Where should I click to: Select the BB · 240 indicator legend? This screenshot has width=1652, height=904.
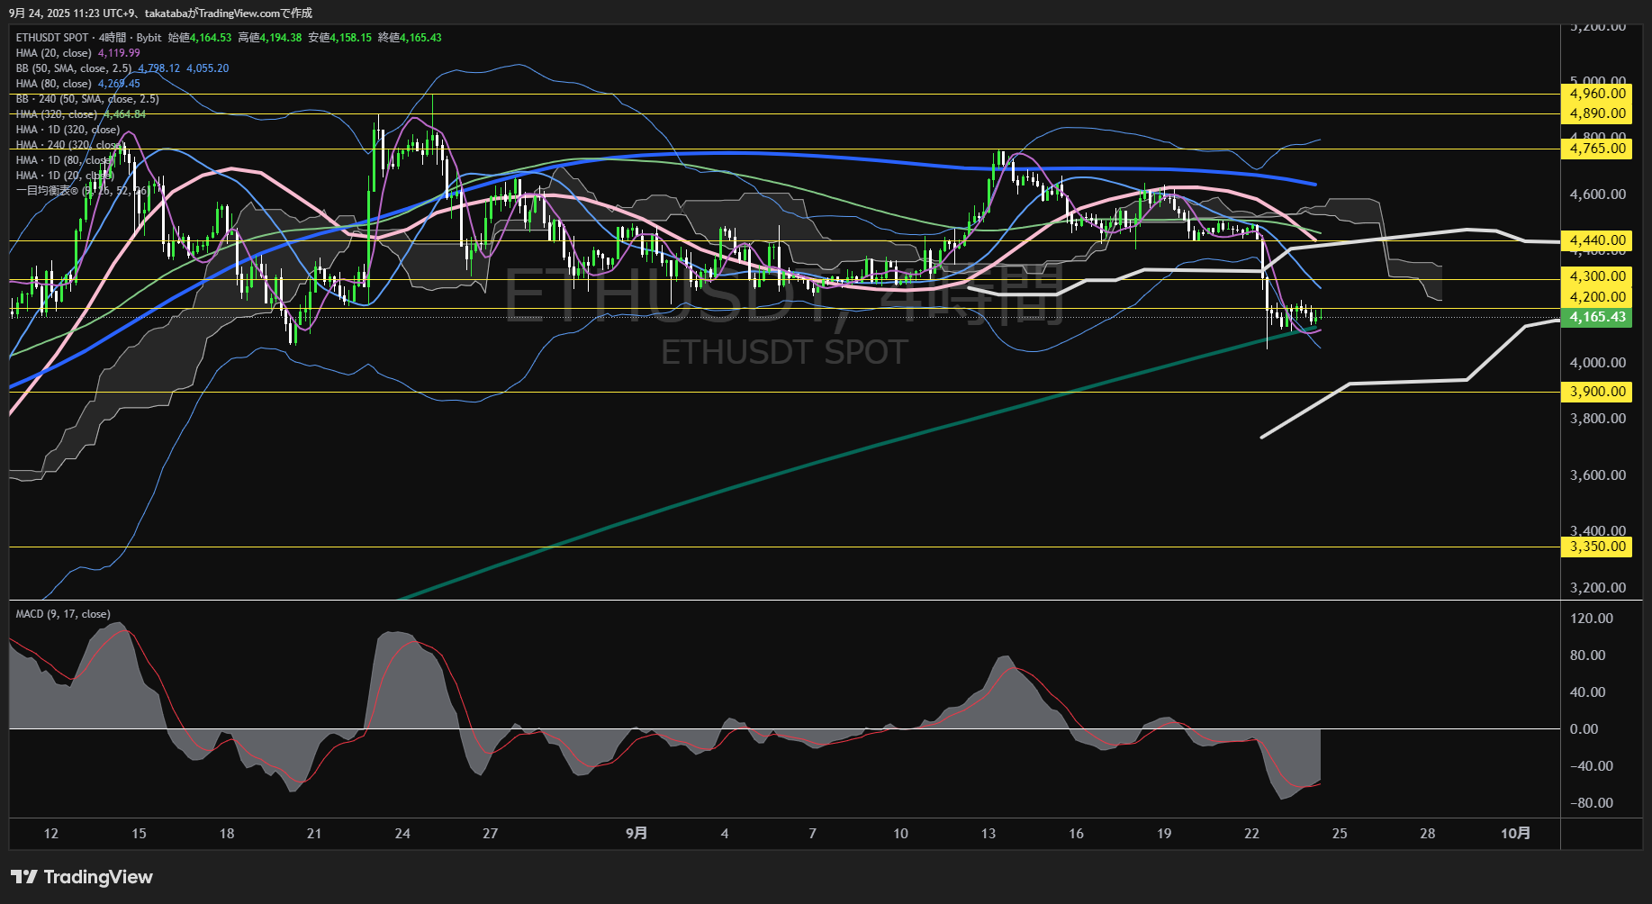pyautogui.click(x=87, y=99)
